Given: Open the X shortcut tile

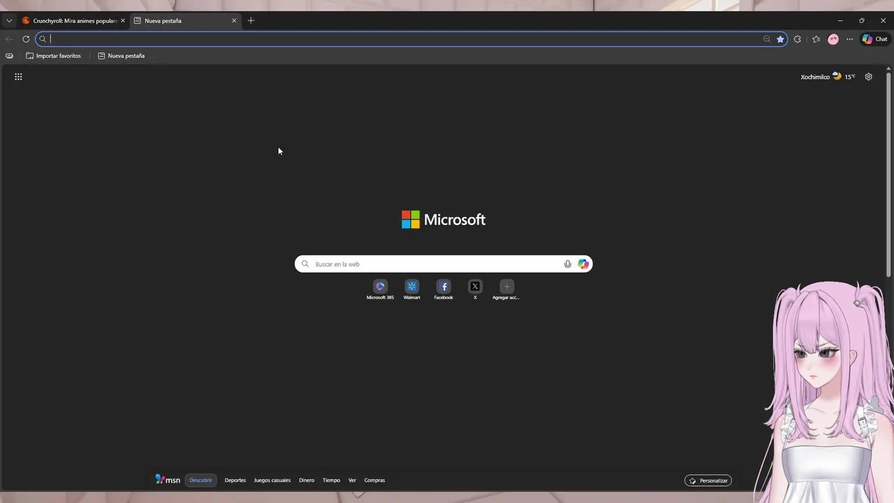Looking at the screenshot, I should (x=475, y=289).
